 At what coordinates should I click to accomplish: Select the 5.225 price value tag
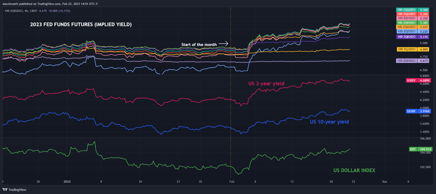point(423,27)
